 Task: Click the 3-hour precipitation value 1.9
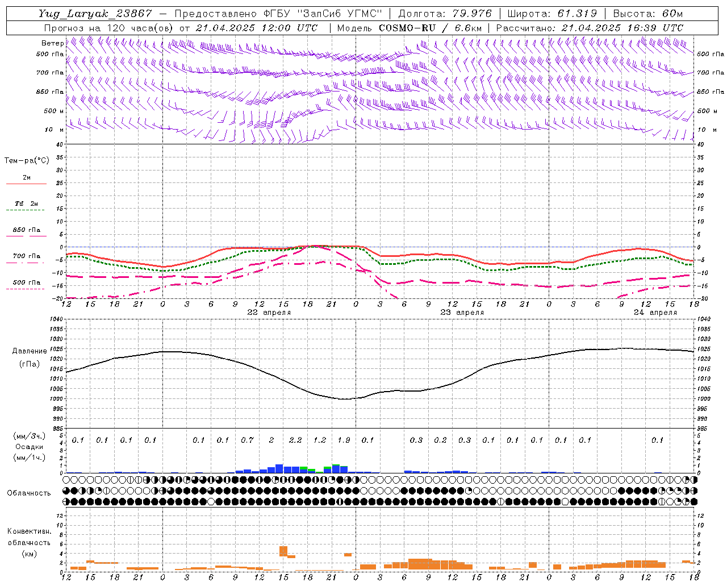(344, 440)
